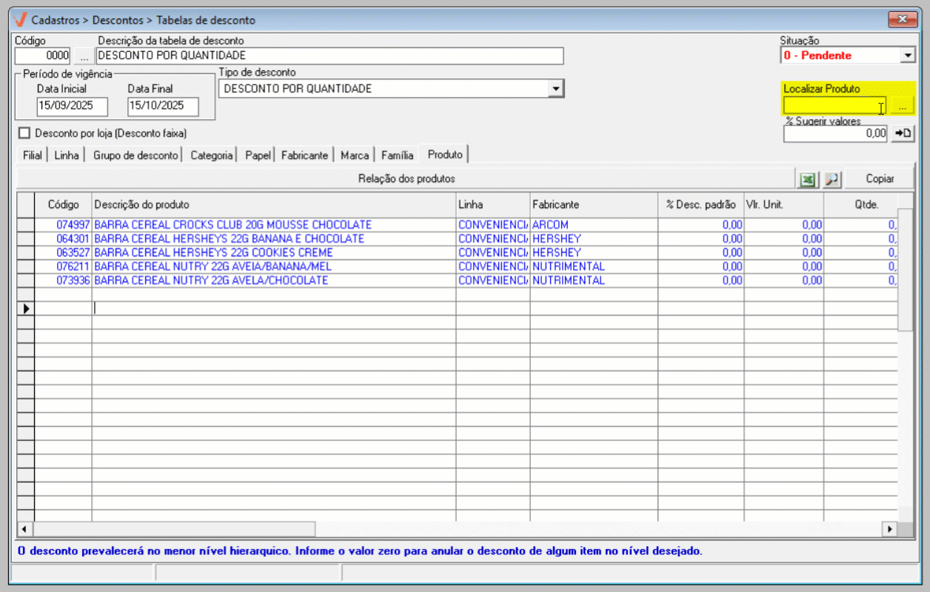Click the Data Inicial date field
The image size is (930, 592).
73,106
